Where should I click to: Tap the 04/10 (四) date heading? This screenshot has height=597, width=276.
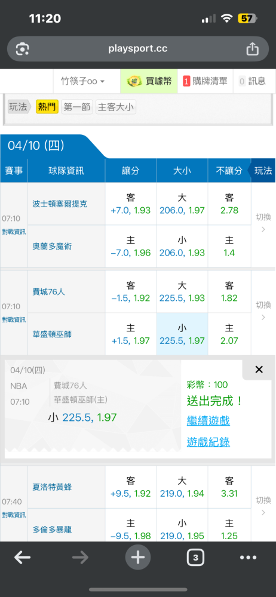(36, 146)
